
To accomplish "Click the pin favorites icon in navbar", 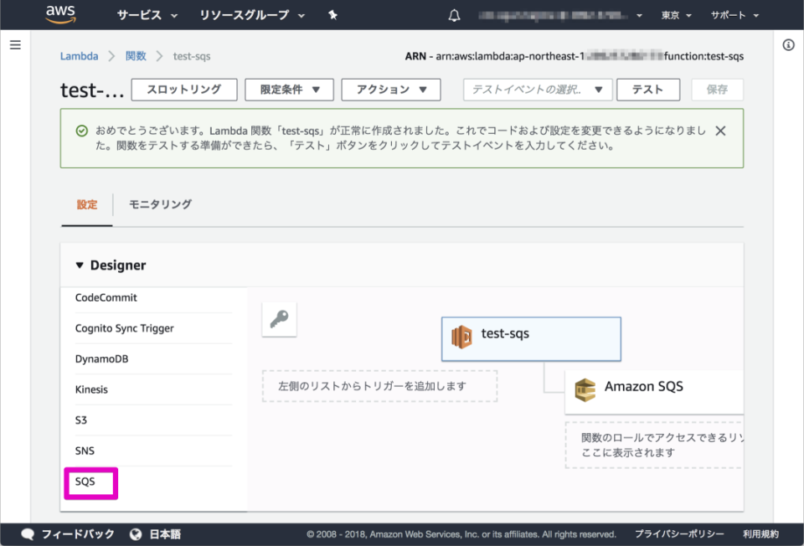I will 332,14.
